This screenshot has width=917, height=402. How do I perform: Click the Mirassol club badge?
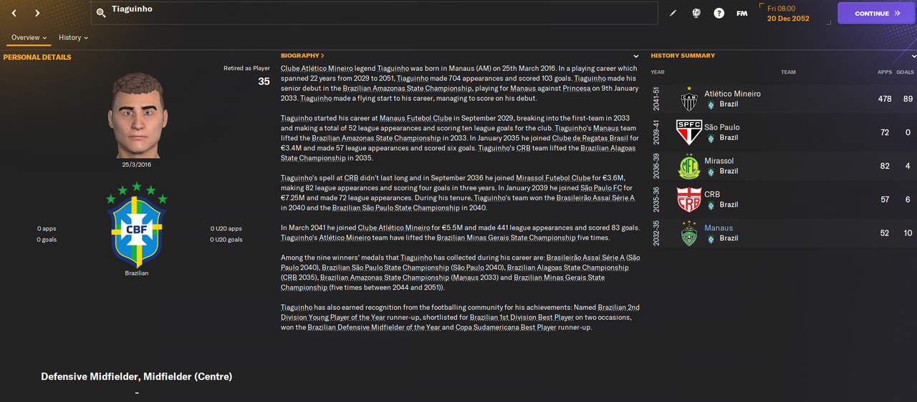[x=689, y=166]
